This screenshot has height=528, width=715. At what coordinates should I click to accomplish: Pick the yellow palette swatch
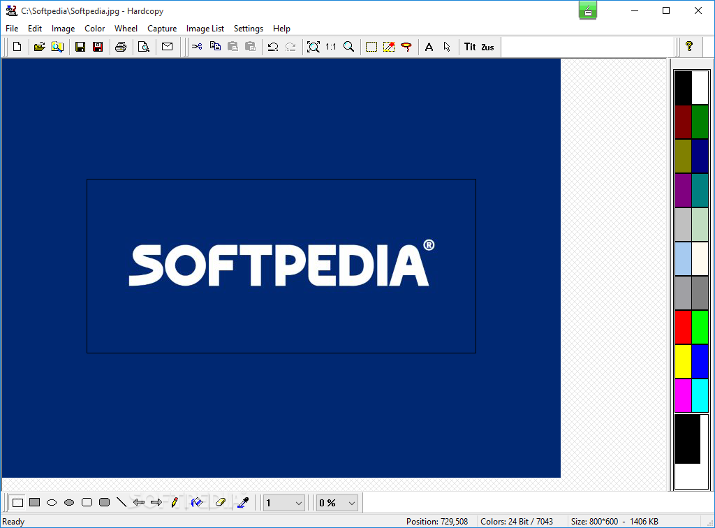click(683, 361)
